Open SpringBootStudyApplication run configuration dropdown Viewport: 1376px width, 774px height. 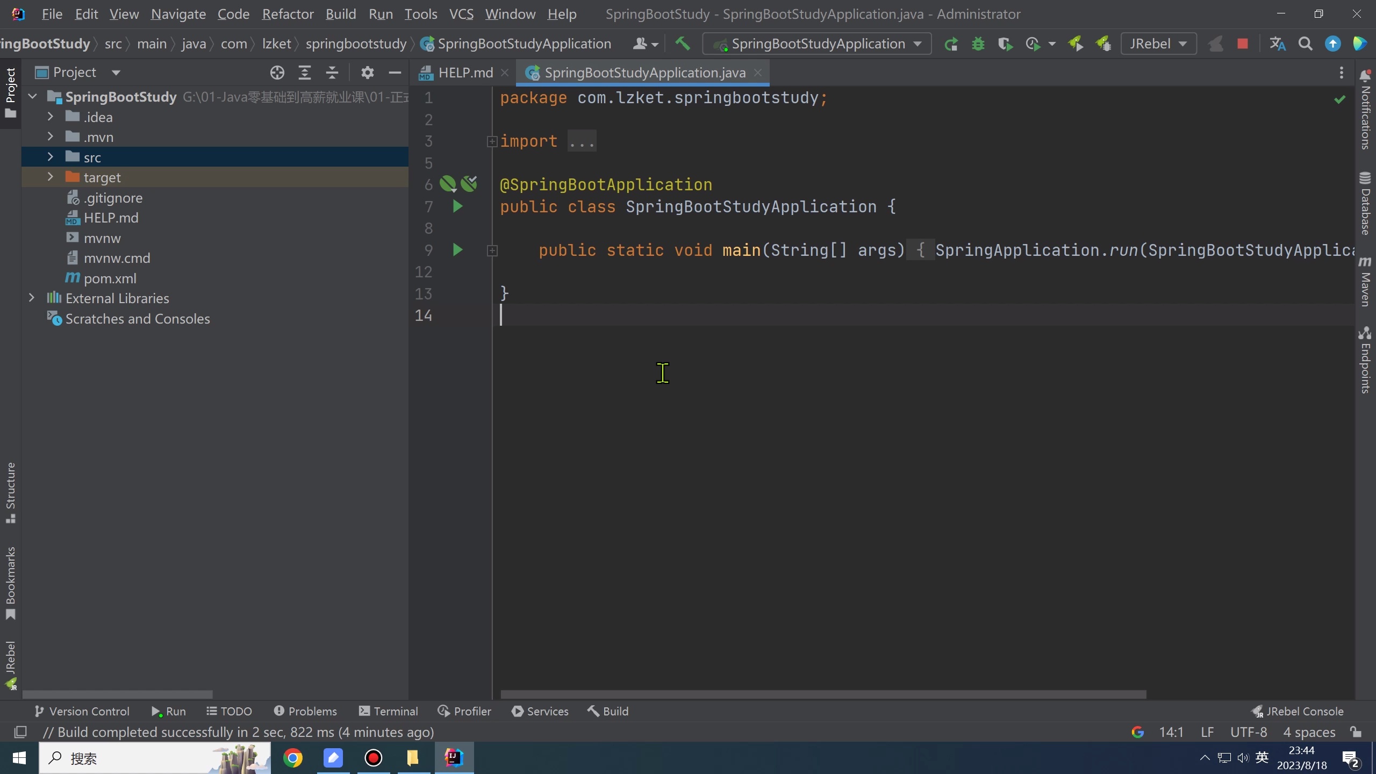click(x=817, y=44)
